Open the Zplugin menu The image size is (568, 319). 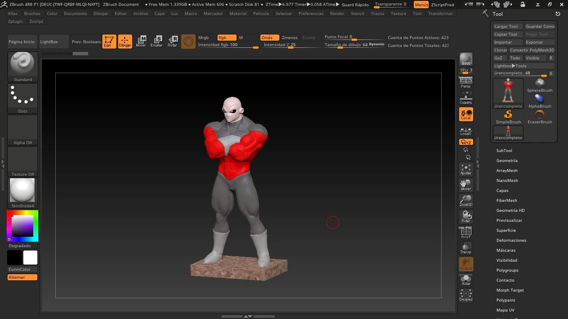click(x=15, y=21)
